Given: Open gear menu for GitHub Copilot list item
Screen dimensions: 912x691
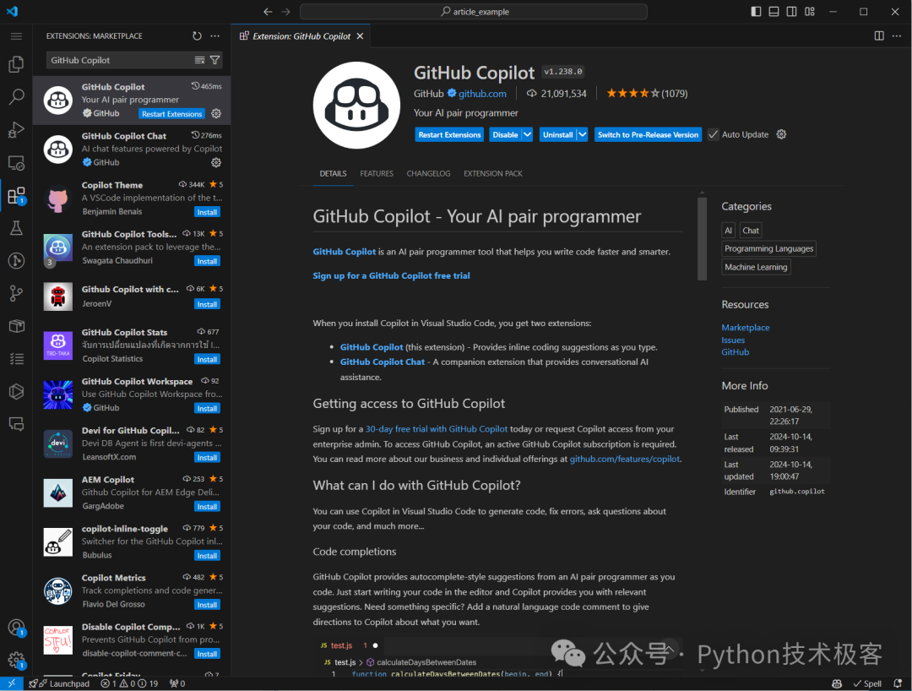Looking at the screenshot, I should point(216,113).
